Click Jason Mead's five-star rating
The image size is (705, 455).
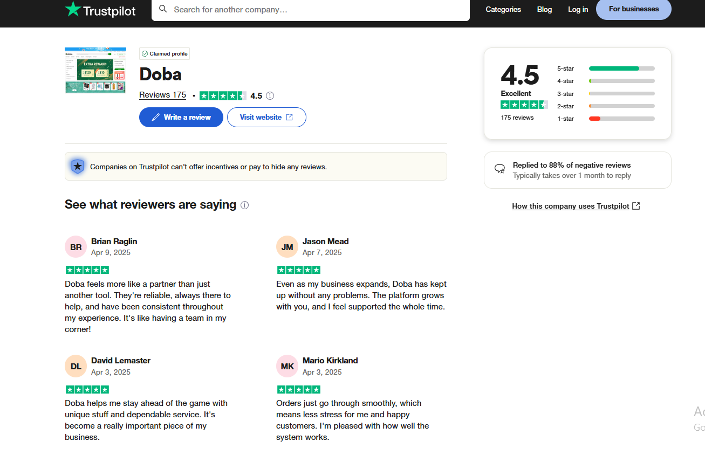coord(299,270)
